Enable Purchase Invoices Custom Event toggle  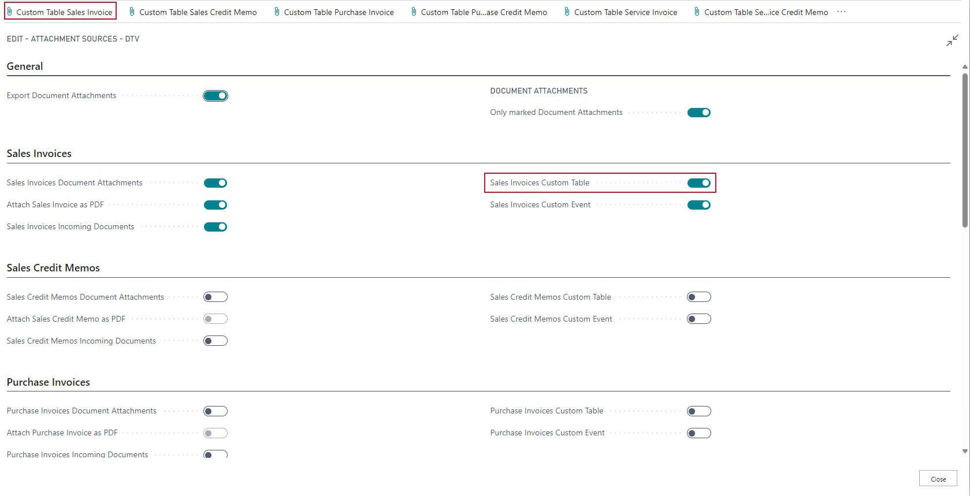click(698, 433)
